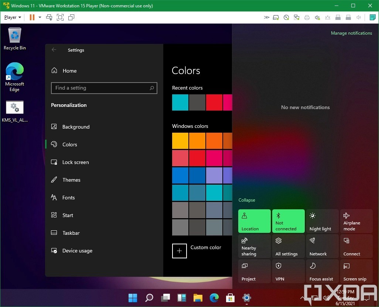
Task: Click the Network quick action tile
Action: (322, 246)
